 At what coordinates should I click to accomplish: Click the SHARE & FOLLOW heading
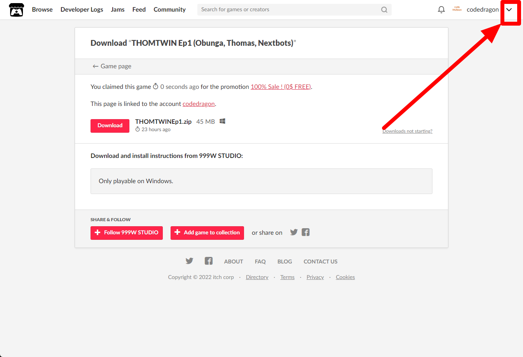point(110,220)
